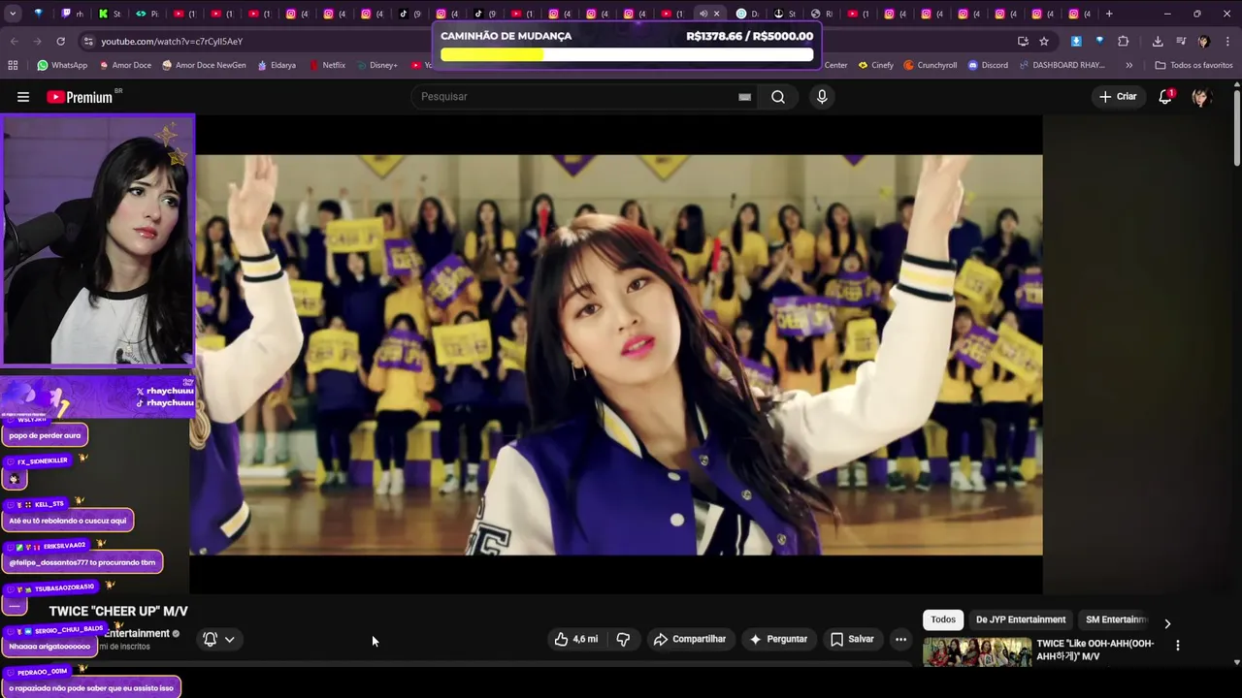Viewport: 1242px width, 698px height.
Task: Open the TWICE Like OOH-AHH thumbnail
Action: point(977,652)
